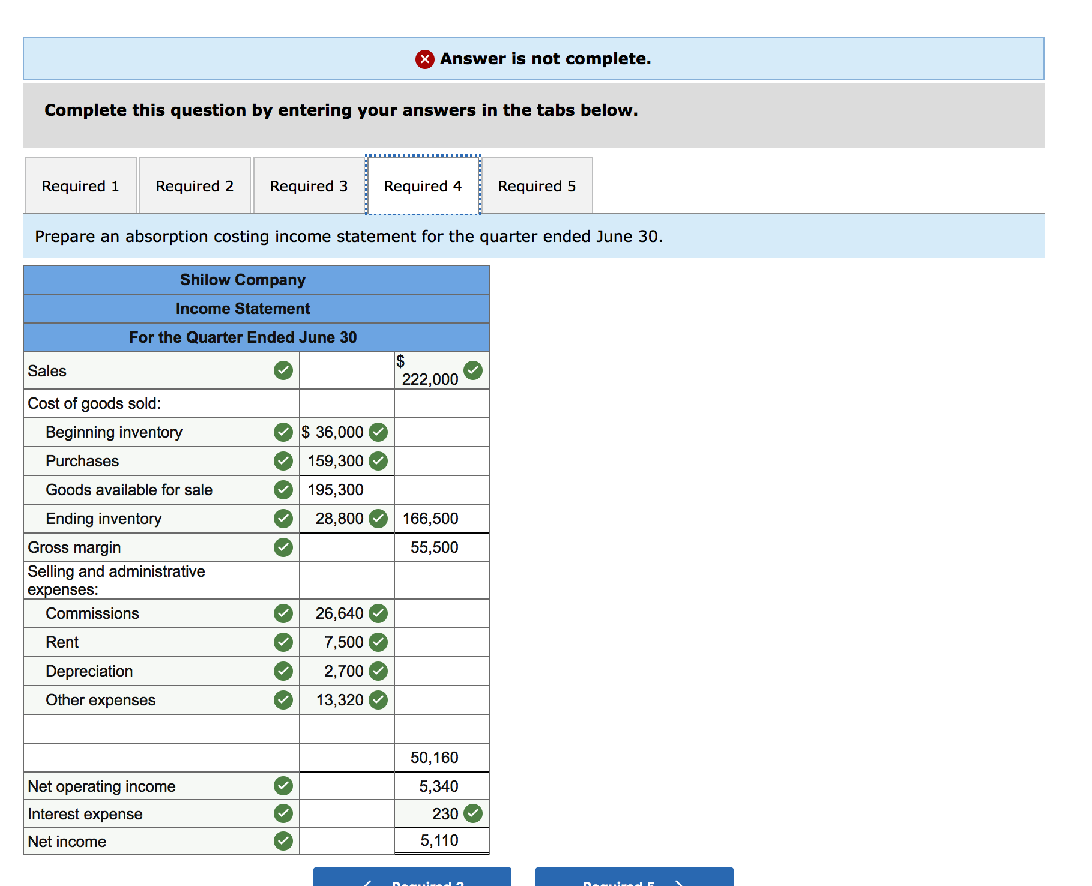Click the next Required 5 navigation button
Screen dimensions: 1092x886
click(x=635, y=877)
